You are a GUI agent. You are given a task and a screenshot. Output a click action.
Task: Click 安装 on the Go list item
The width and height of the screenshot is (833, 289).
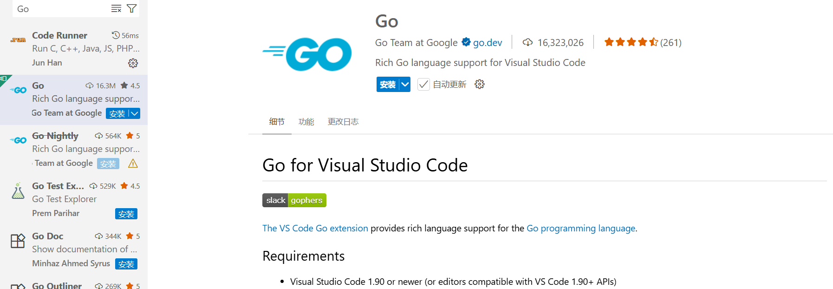[x=117, y=113]
